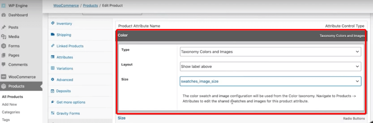Go to WooCommerce breadcrumb link
373x123 pixels.
pos(66,5)
